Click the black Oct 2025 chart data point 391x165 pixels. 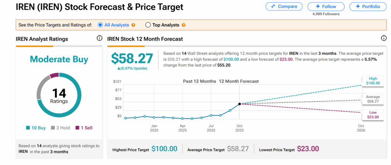tap(239, 104)
